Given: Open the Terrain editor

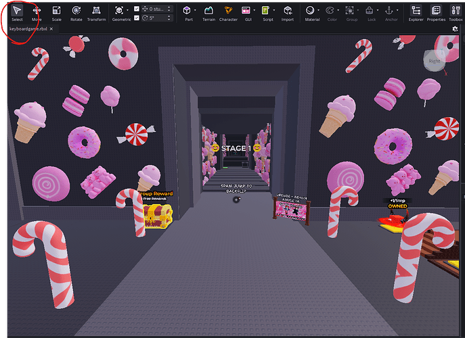Looking at the screenshot, I should point(208,14).
